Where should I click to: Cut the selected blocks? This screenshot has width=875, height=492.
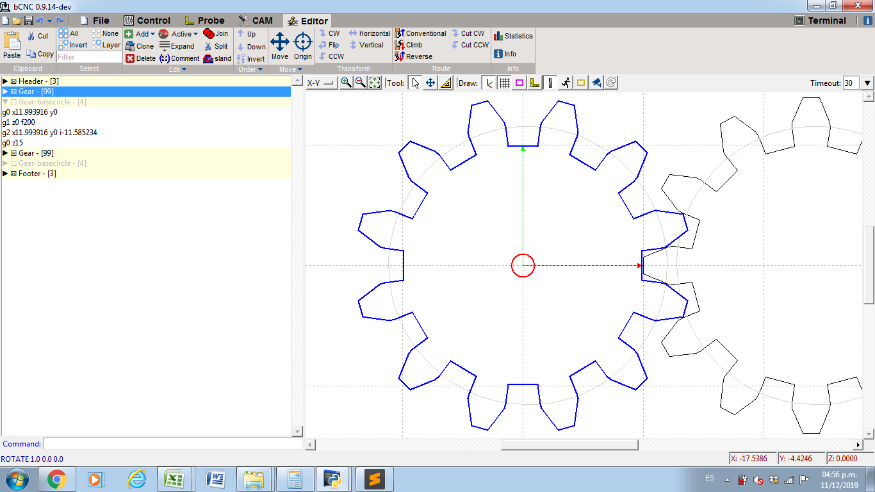[38, 36]
